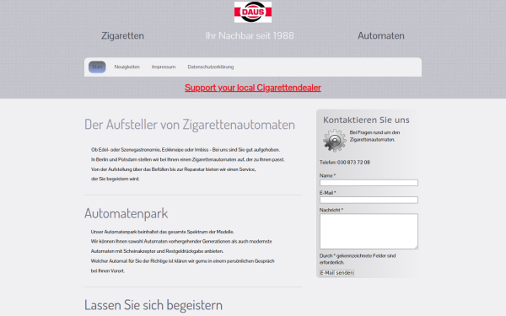Click the Automatenpark heading
This screenshot has width=506, height=316.
[x=126, y=213]
